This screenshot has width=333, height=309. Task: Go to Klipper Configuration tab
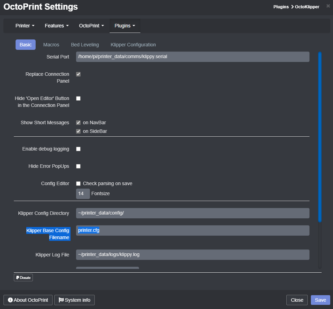click(x=133, y=45)
